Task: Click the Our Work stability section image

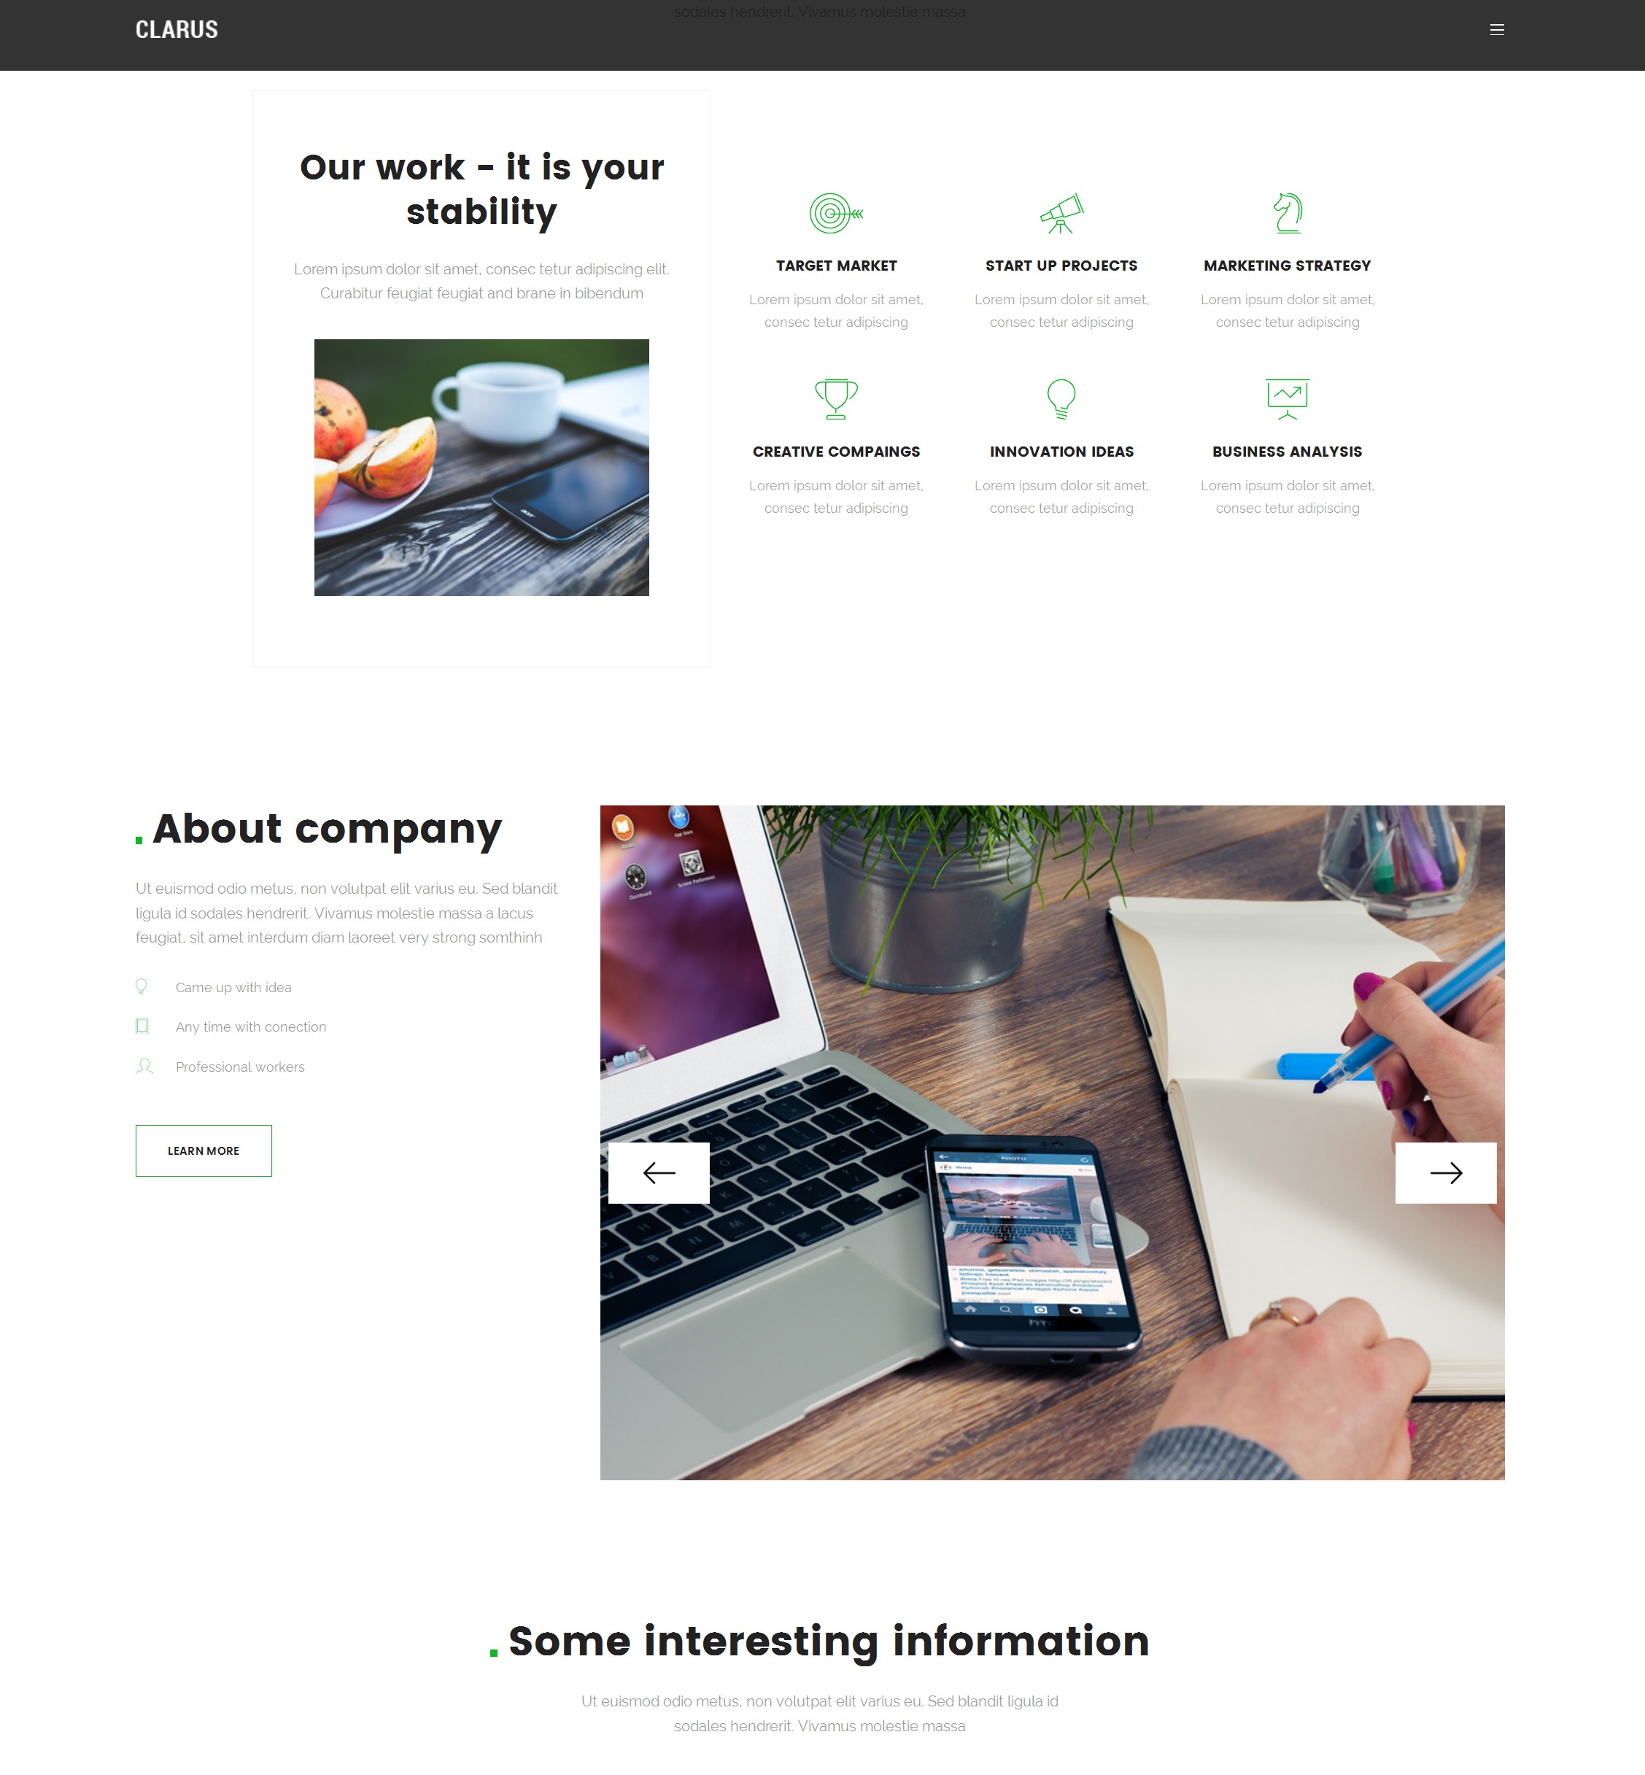Action: pos(484,467)
